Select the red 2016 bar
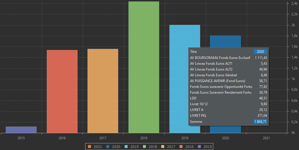299x150 pixels. (62, 92)
